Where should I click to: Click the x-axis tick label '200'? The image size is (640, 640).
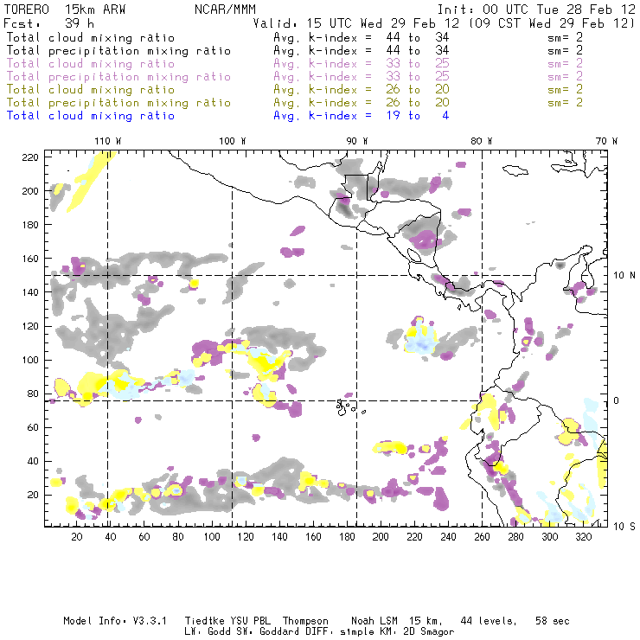(x=381, y=537)
